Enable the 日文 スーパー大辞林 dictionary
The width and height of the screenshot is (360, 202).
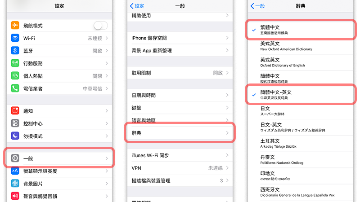pos(301,111)
